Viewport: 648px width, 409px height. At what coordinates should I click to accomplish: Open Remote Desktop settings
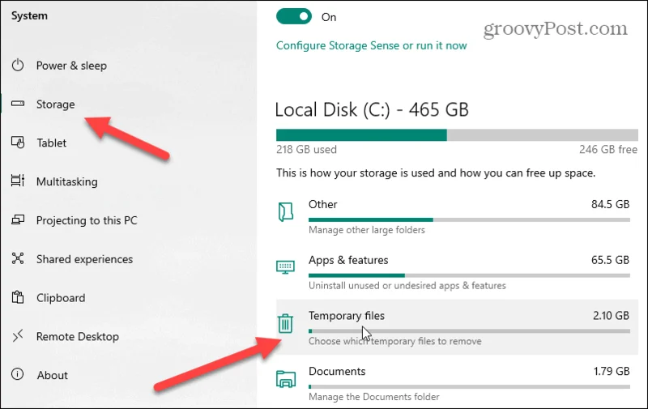click(77, 337)
